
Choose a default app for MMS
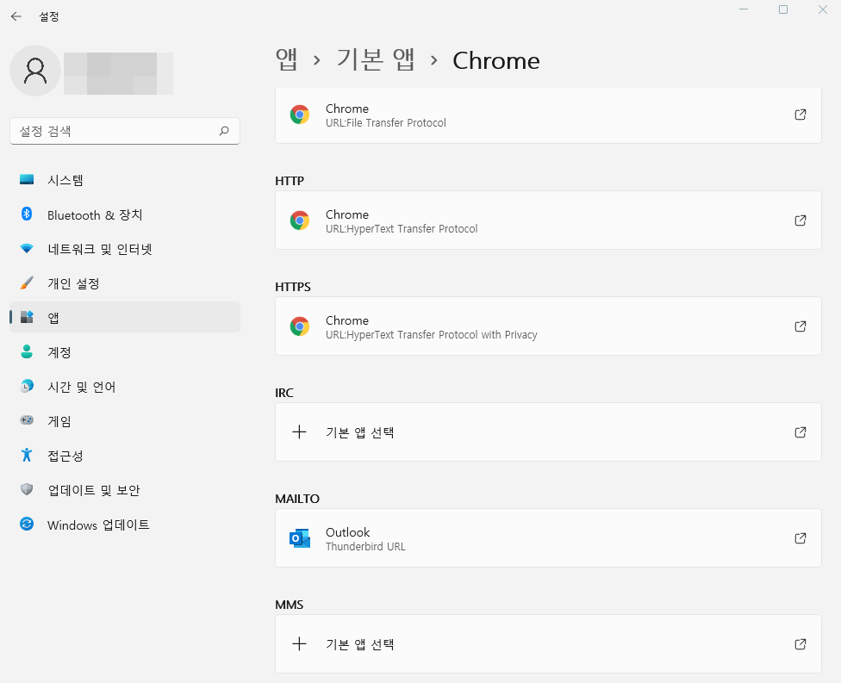tap(548, 644)
